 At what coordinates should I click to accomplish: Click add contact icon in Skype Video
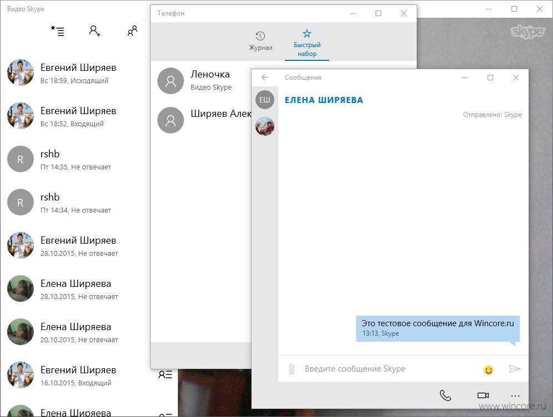(x=95, y=31)
